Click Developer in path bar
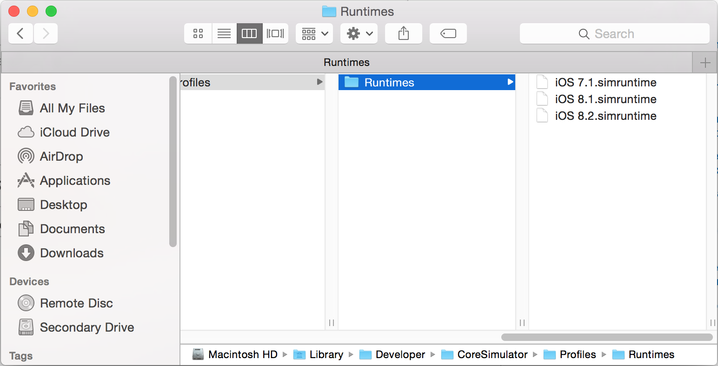718x366 pixels. tap(392, 355)
